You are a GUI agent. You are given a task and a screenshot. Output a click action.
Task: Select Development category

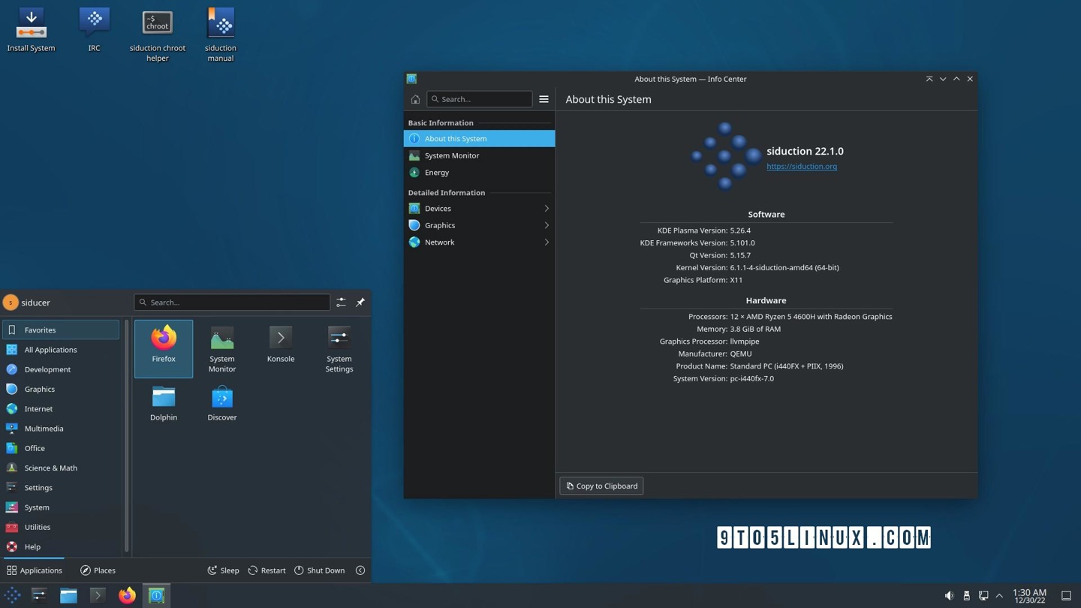(x=61, y=369)
